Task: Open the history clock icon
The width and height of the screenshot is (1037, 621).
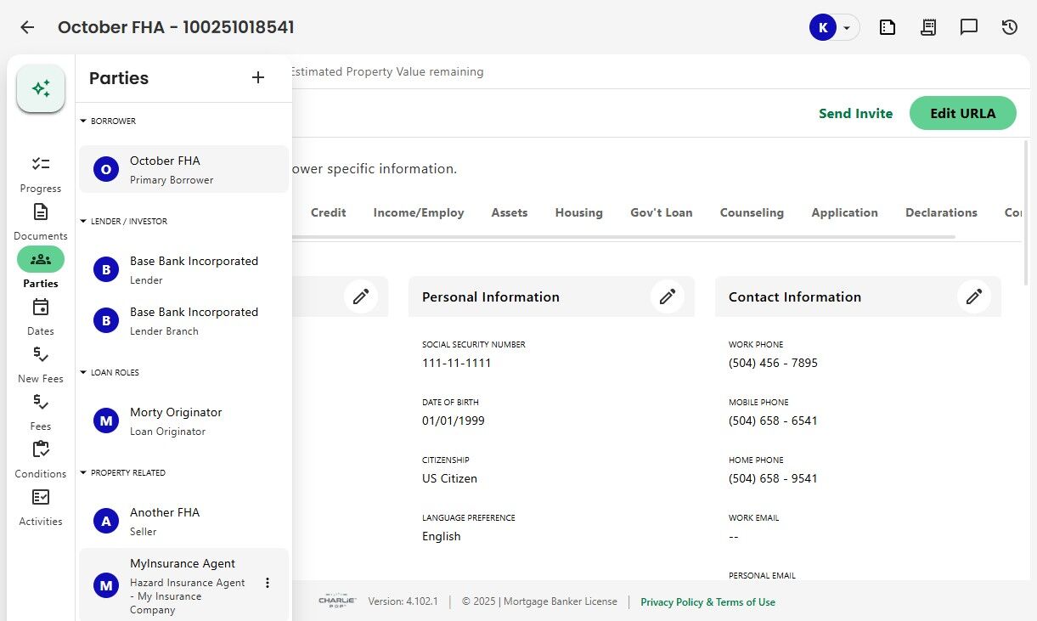Action: pyautogui.click(x=1009, y=27)
